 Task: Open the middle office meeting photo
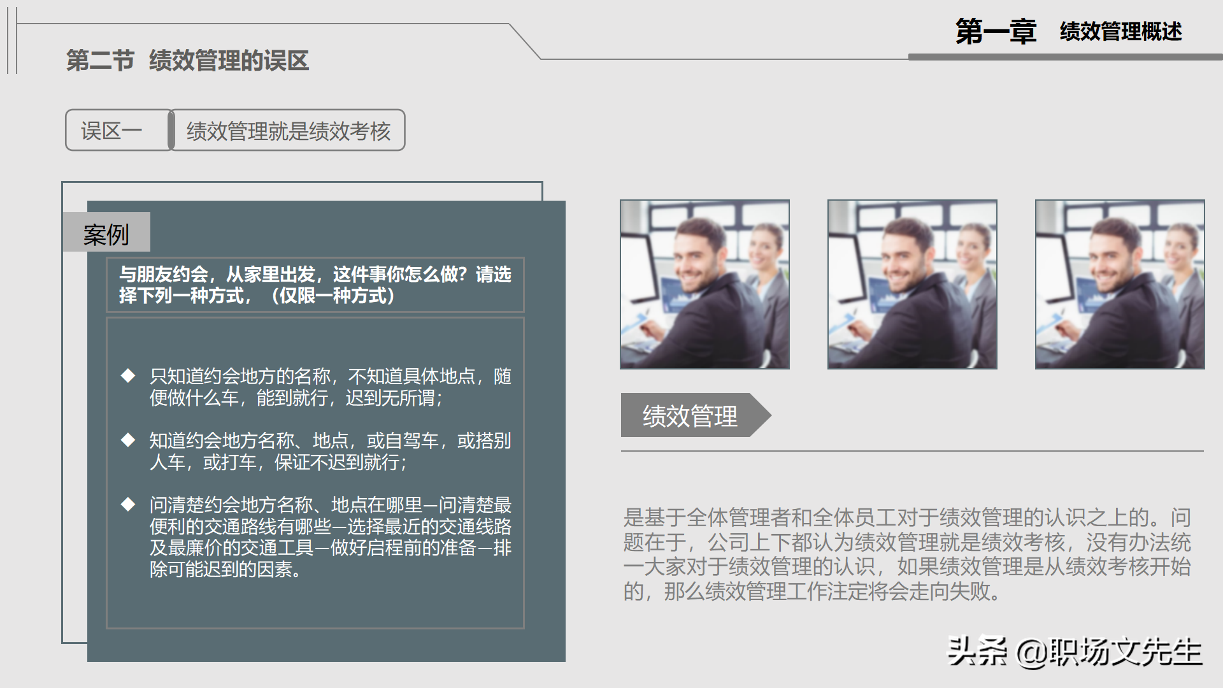tap(912, 284)
